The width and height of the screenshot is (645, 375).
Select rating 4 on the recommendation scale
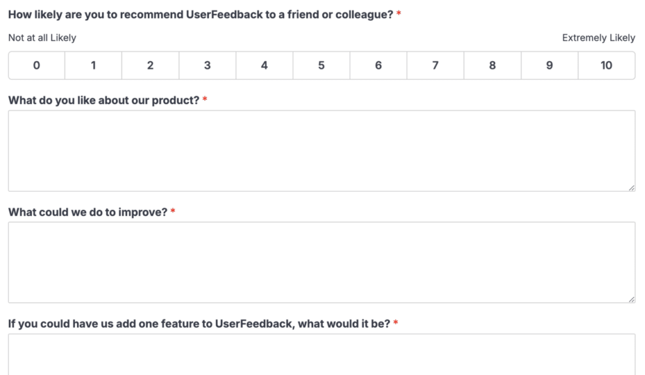click(x=264, y=65)
